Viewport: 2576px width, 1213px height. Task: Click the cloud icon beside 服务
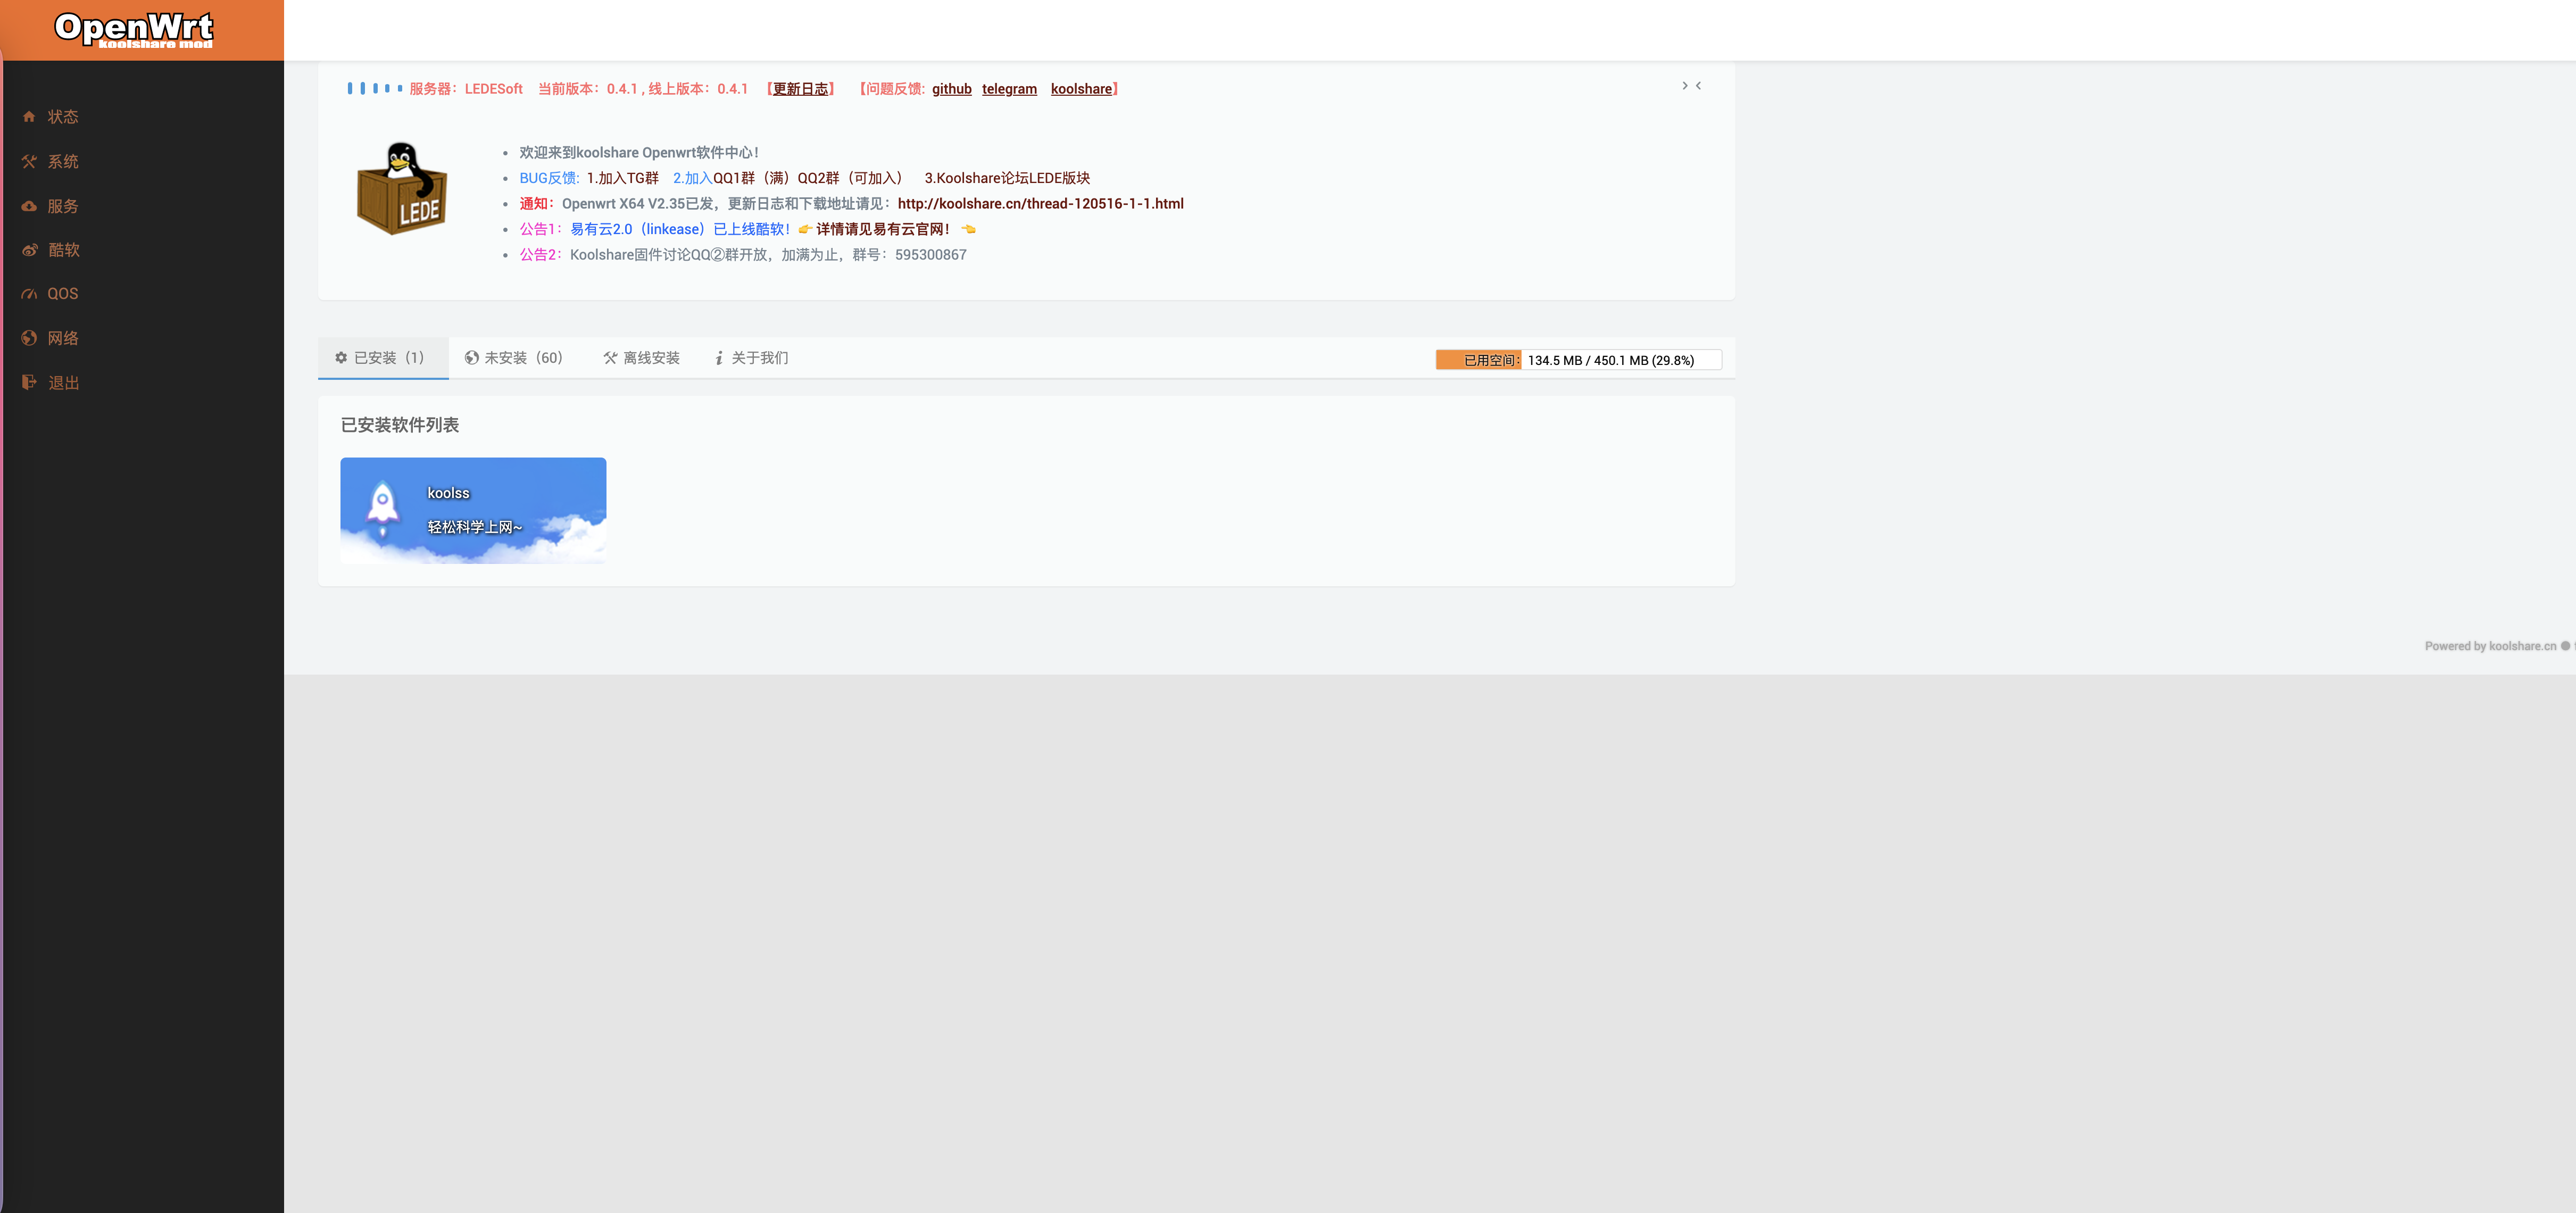29,206
